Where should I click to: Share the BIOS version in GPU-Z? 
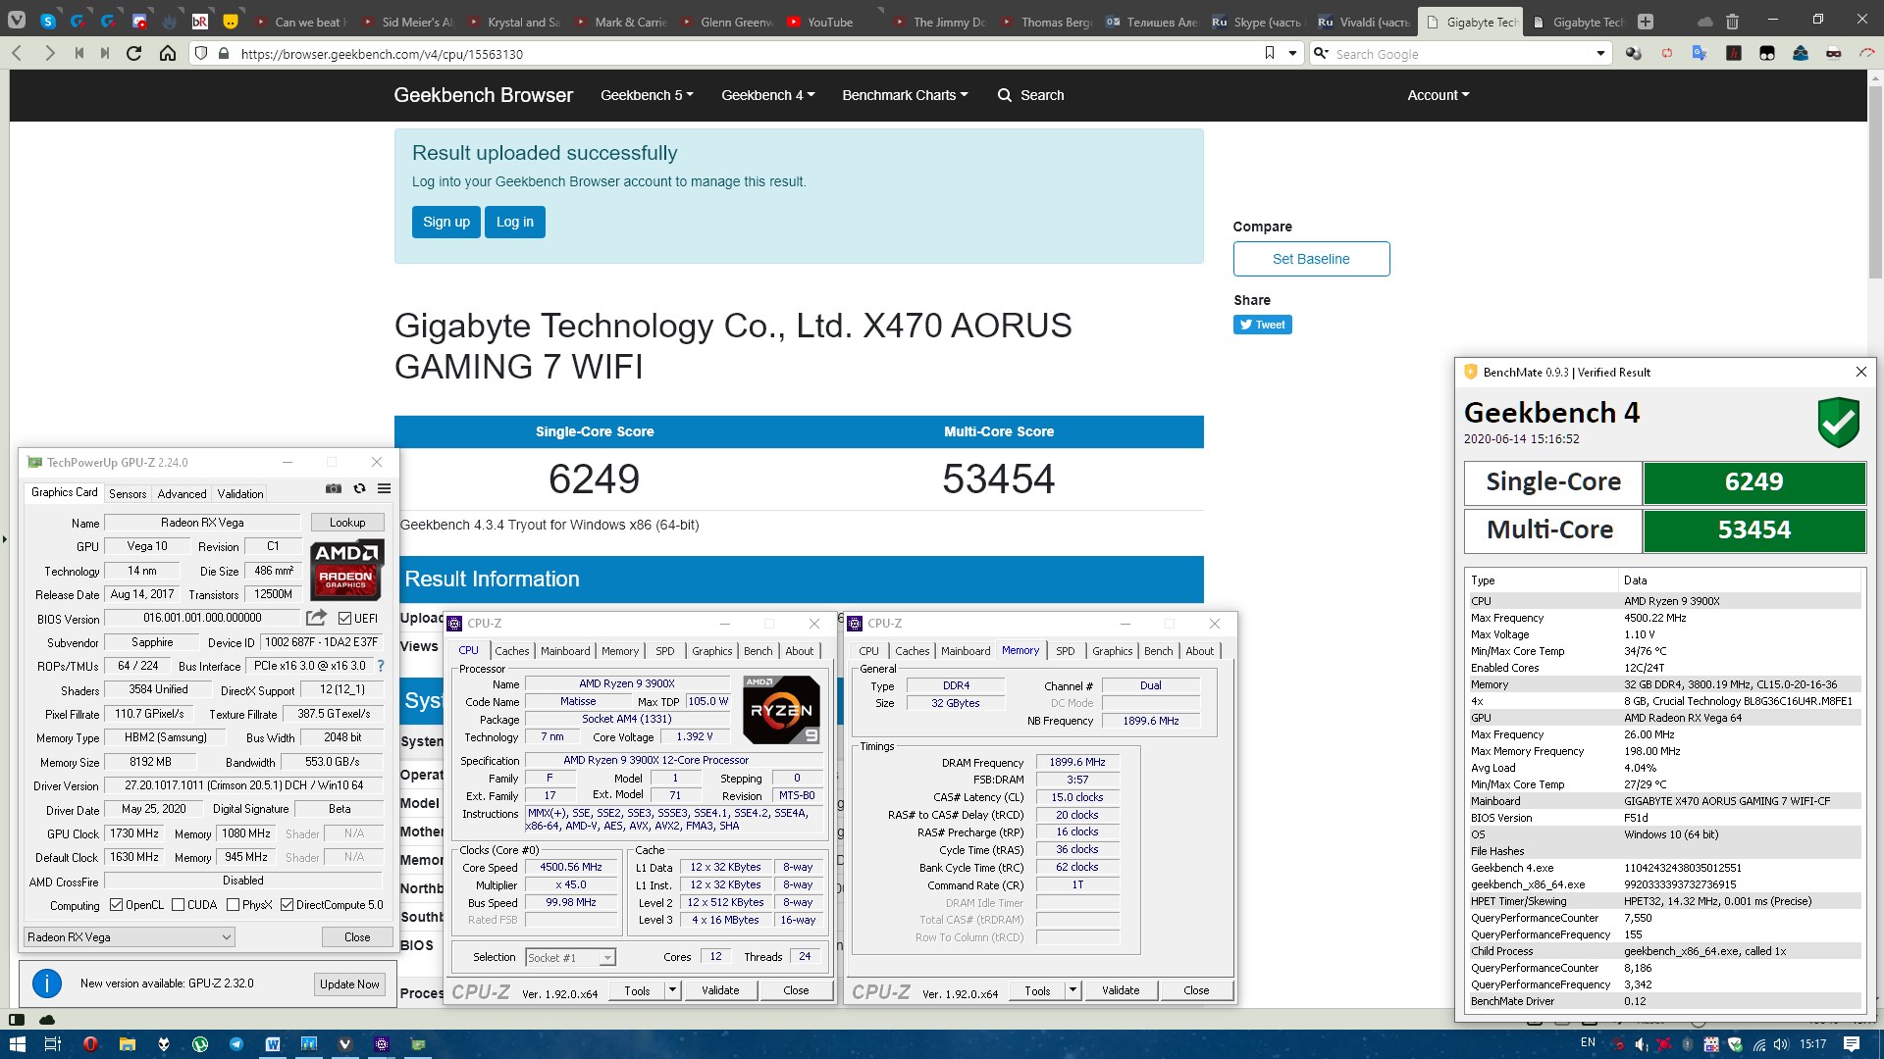point(316,618)
